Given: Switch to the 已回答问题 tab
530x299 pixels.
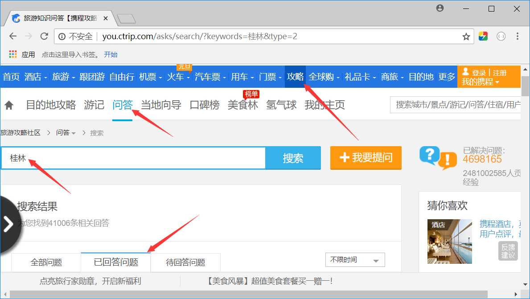Looking at the screenshot, I should click(116, 262).
